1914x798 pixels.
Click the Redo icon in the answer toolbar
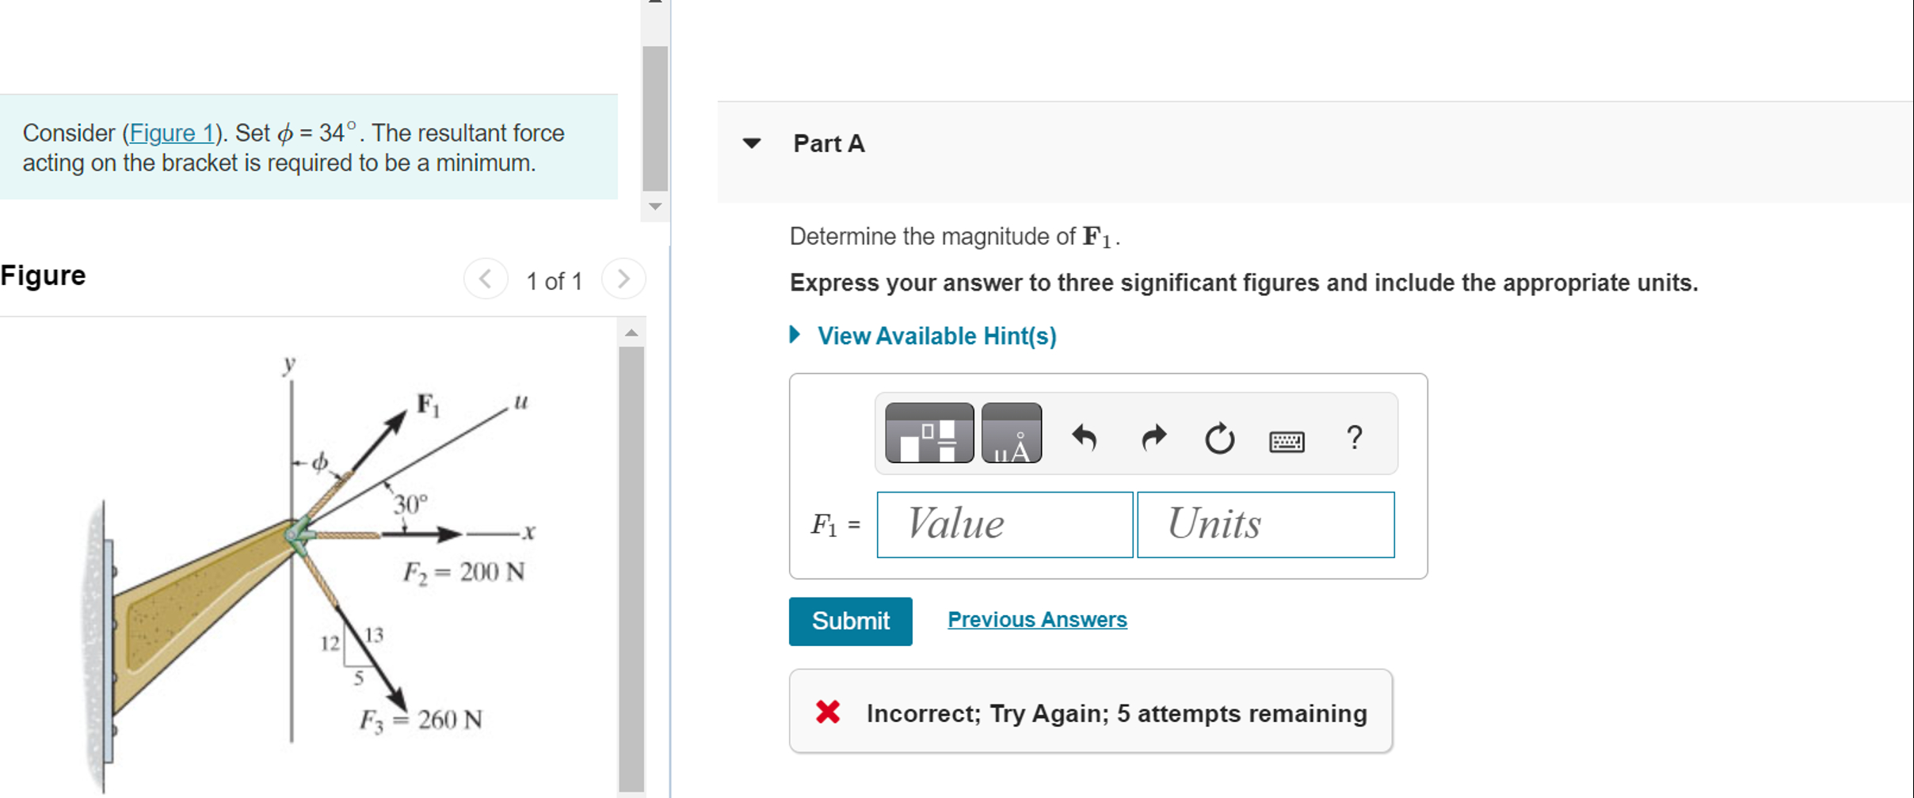click(x=1153, y=439)
